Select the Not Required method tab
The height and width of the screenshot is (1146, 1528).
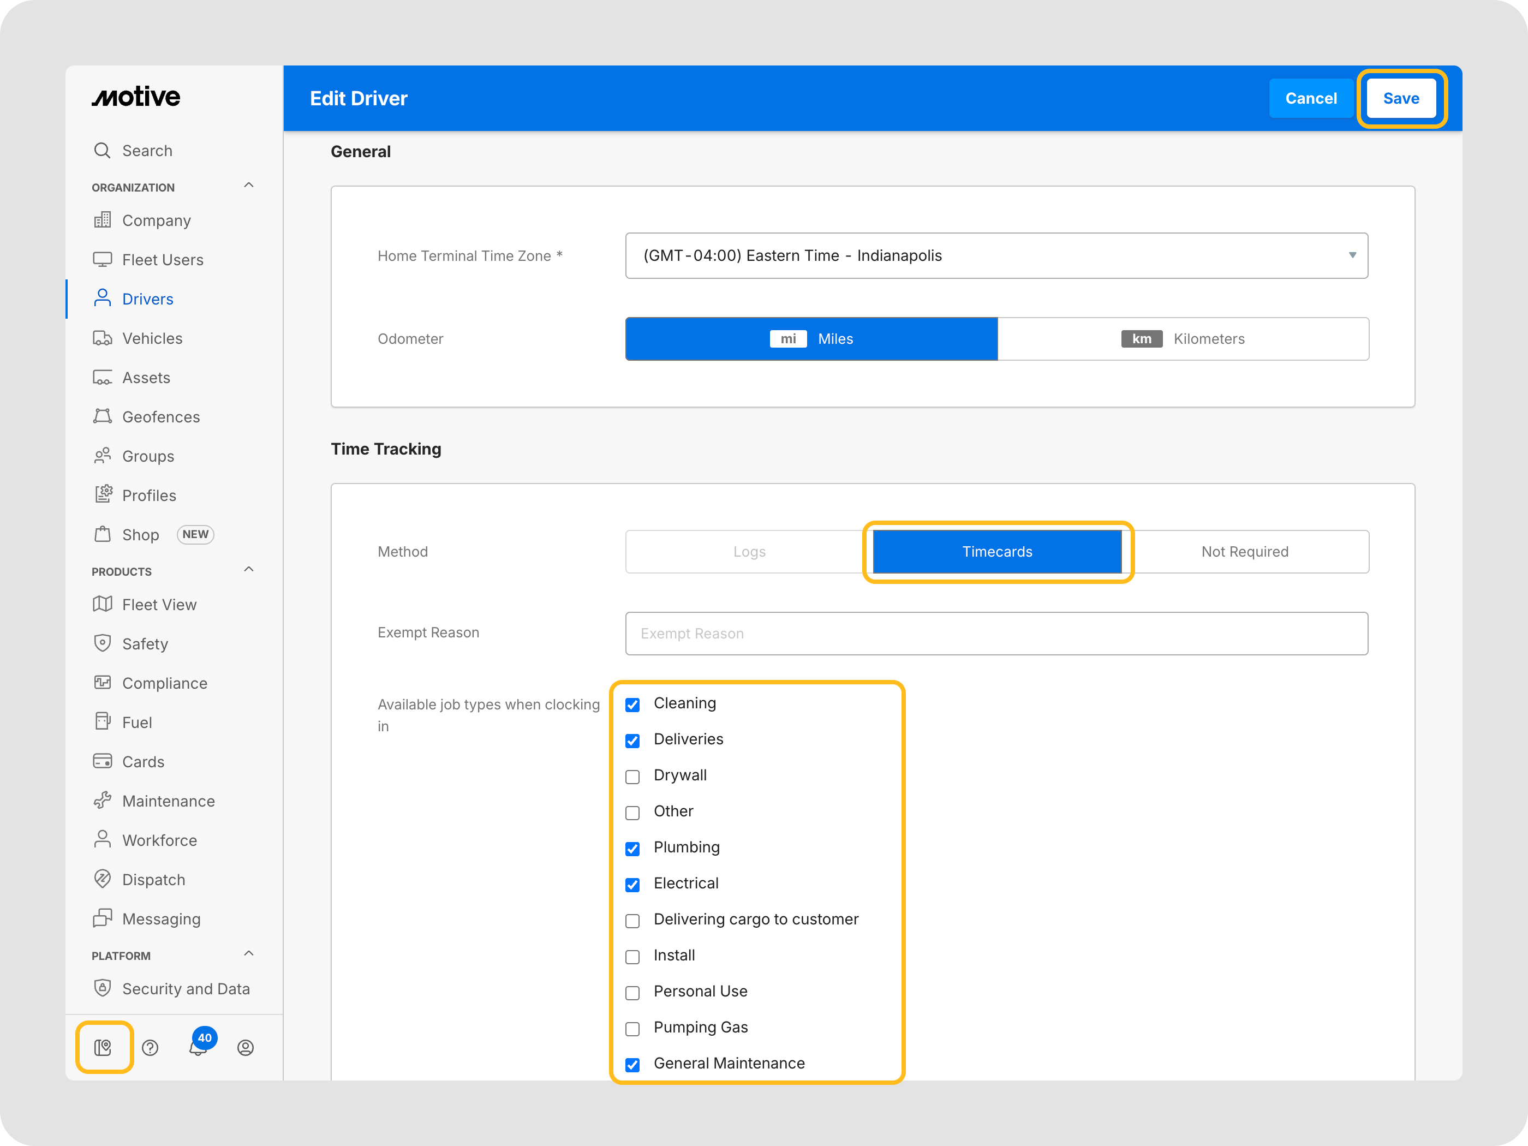[x=1244, y=551]
